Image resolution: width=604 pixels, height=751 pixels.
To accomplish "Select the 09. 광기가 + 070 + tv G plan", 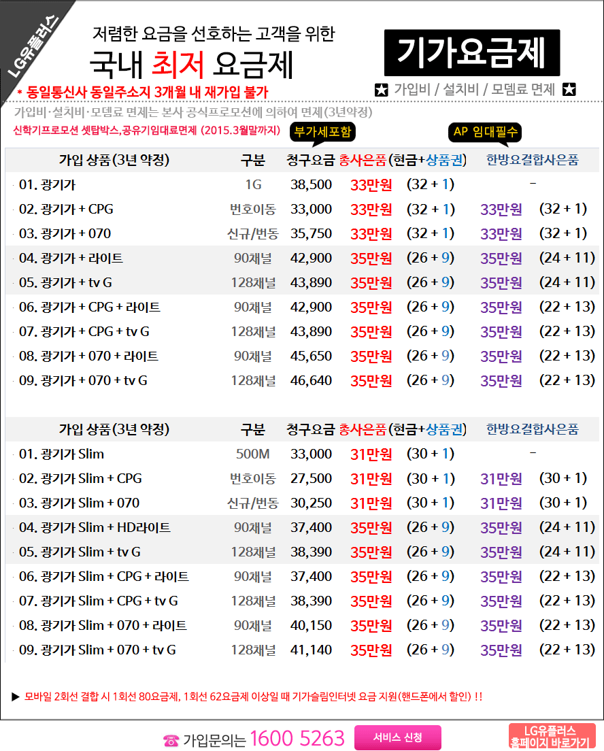I will click(x=83, y=380).
